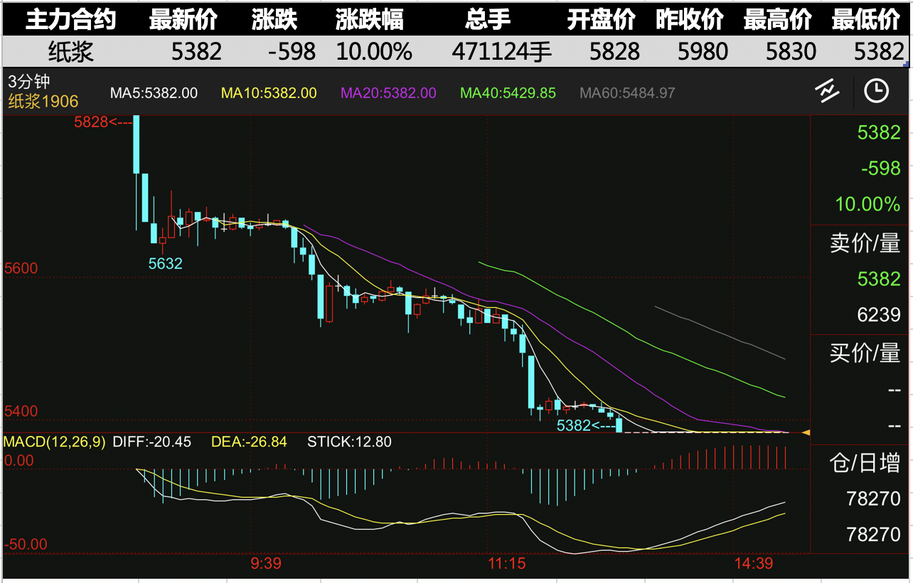Select the STICK:12.80 value
Image resolution: width=913 pixels, height=583 pixels.
(x=349, y=442)
